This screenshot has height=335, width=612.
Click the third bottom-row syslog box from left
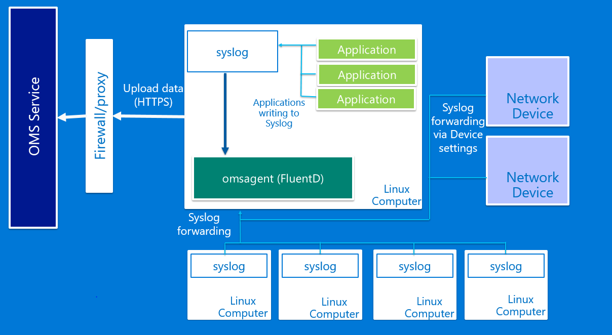414,266
